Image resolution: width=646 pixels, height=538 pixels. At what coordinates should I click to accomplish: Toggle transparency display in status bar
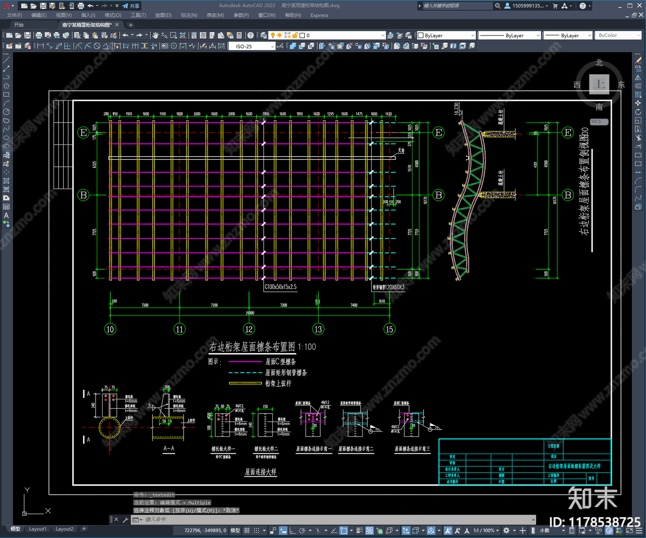coord(369,530)
